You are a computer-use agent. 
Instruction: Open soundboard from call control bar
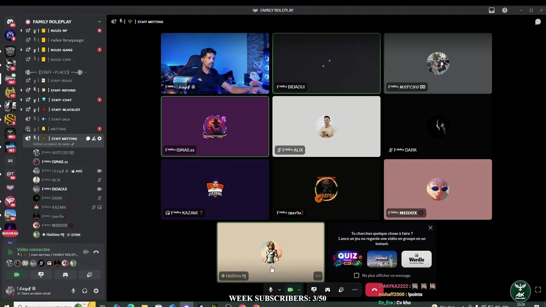[x=341, y=290]
